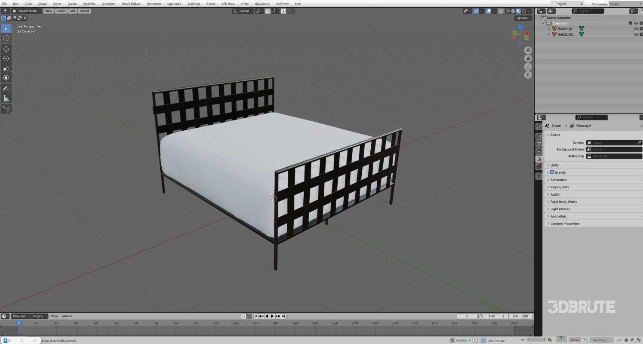Click Jump to Endpoint playback control
The width and height of the screenshot is (643, 344).
(x=284, y=316)
